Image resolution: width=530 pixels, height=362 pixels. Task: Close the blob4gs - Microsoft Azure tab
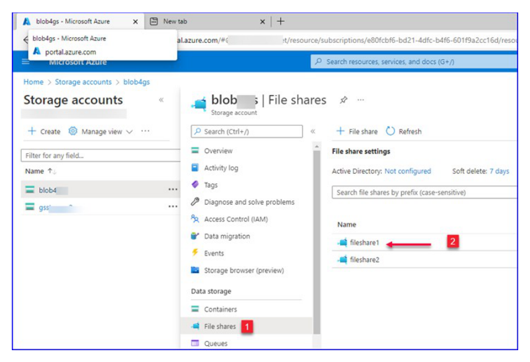[x=135, y=22]
